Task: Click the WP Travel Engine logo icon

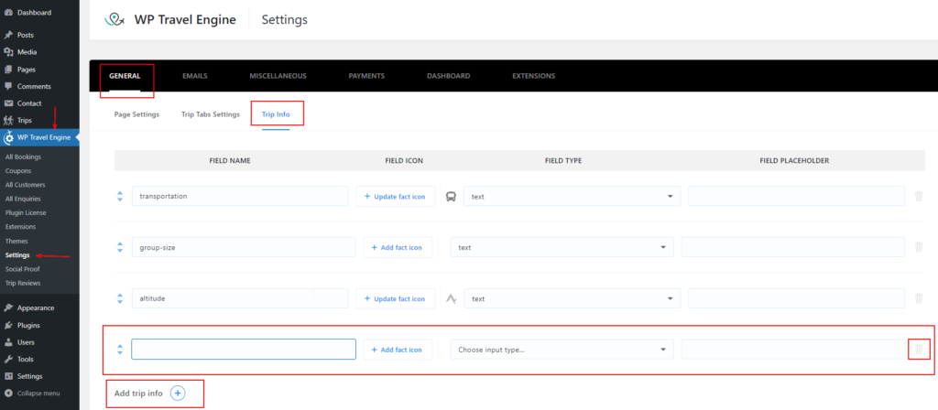Action: [115, 20]
